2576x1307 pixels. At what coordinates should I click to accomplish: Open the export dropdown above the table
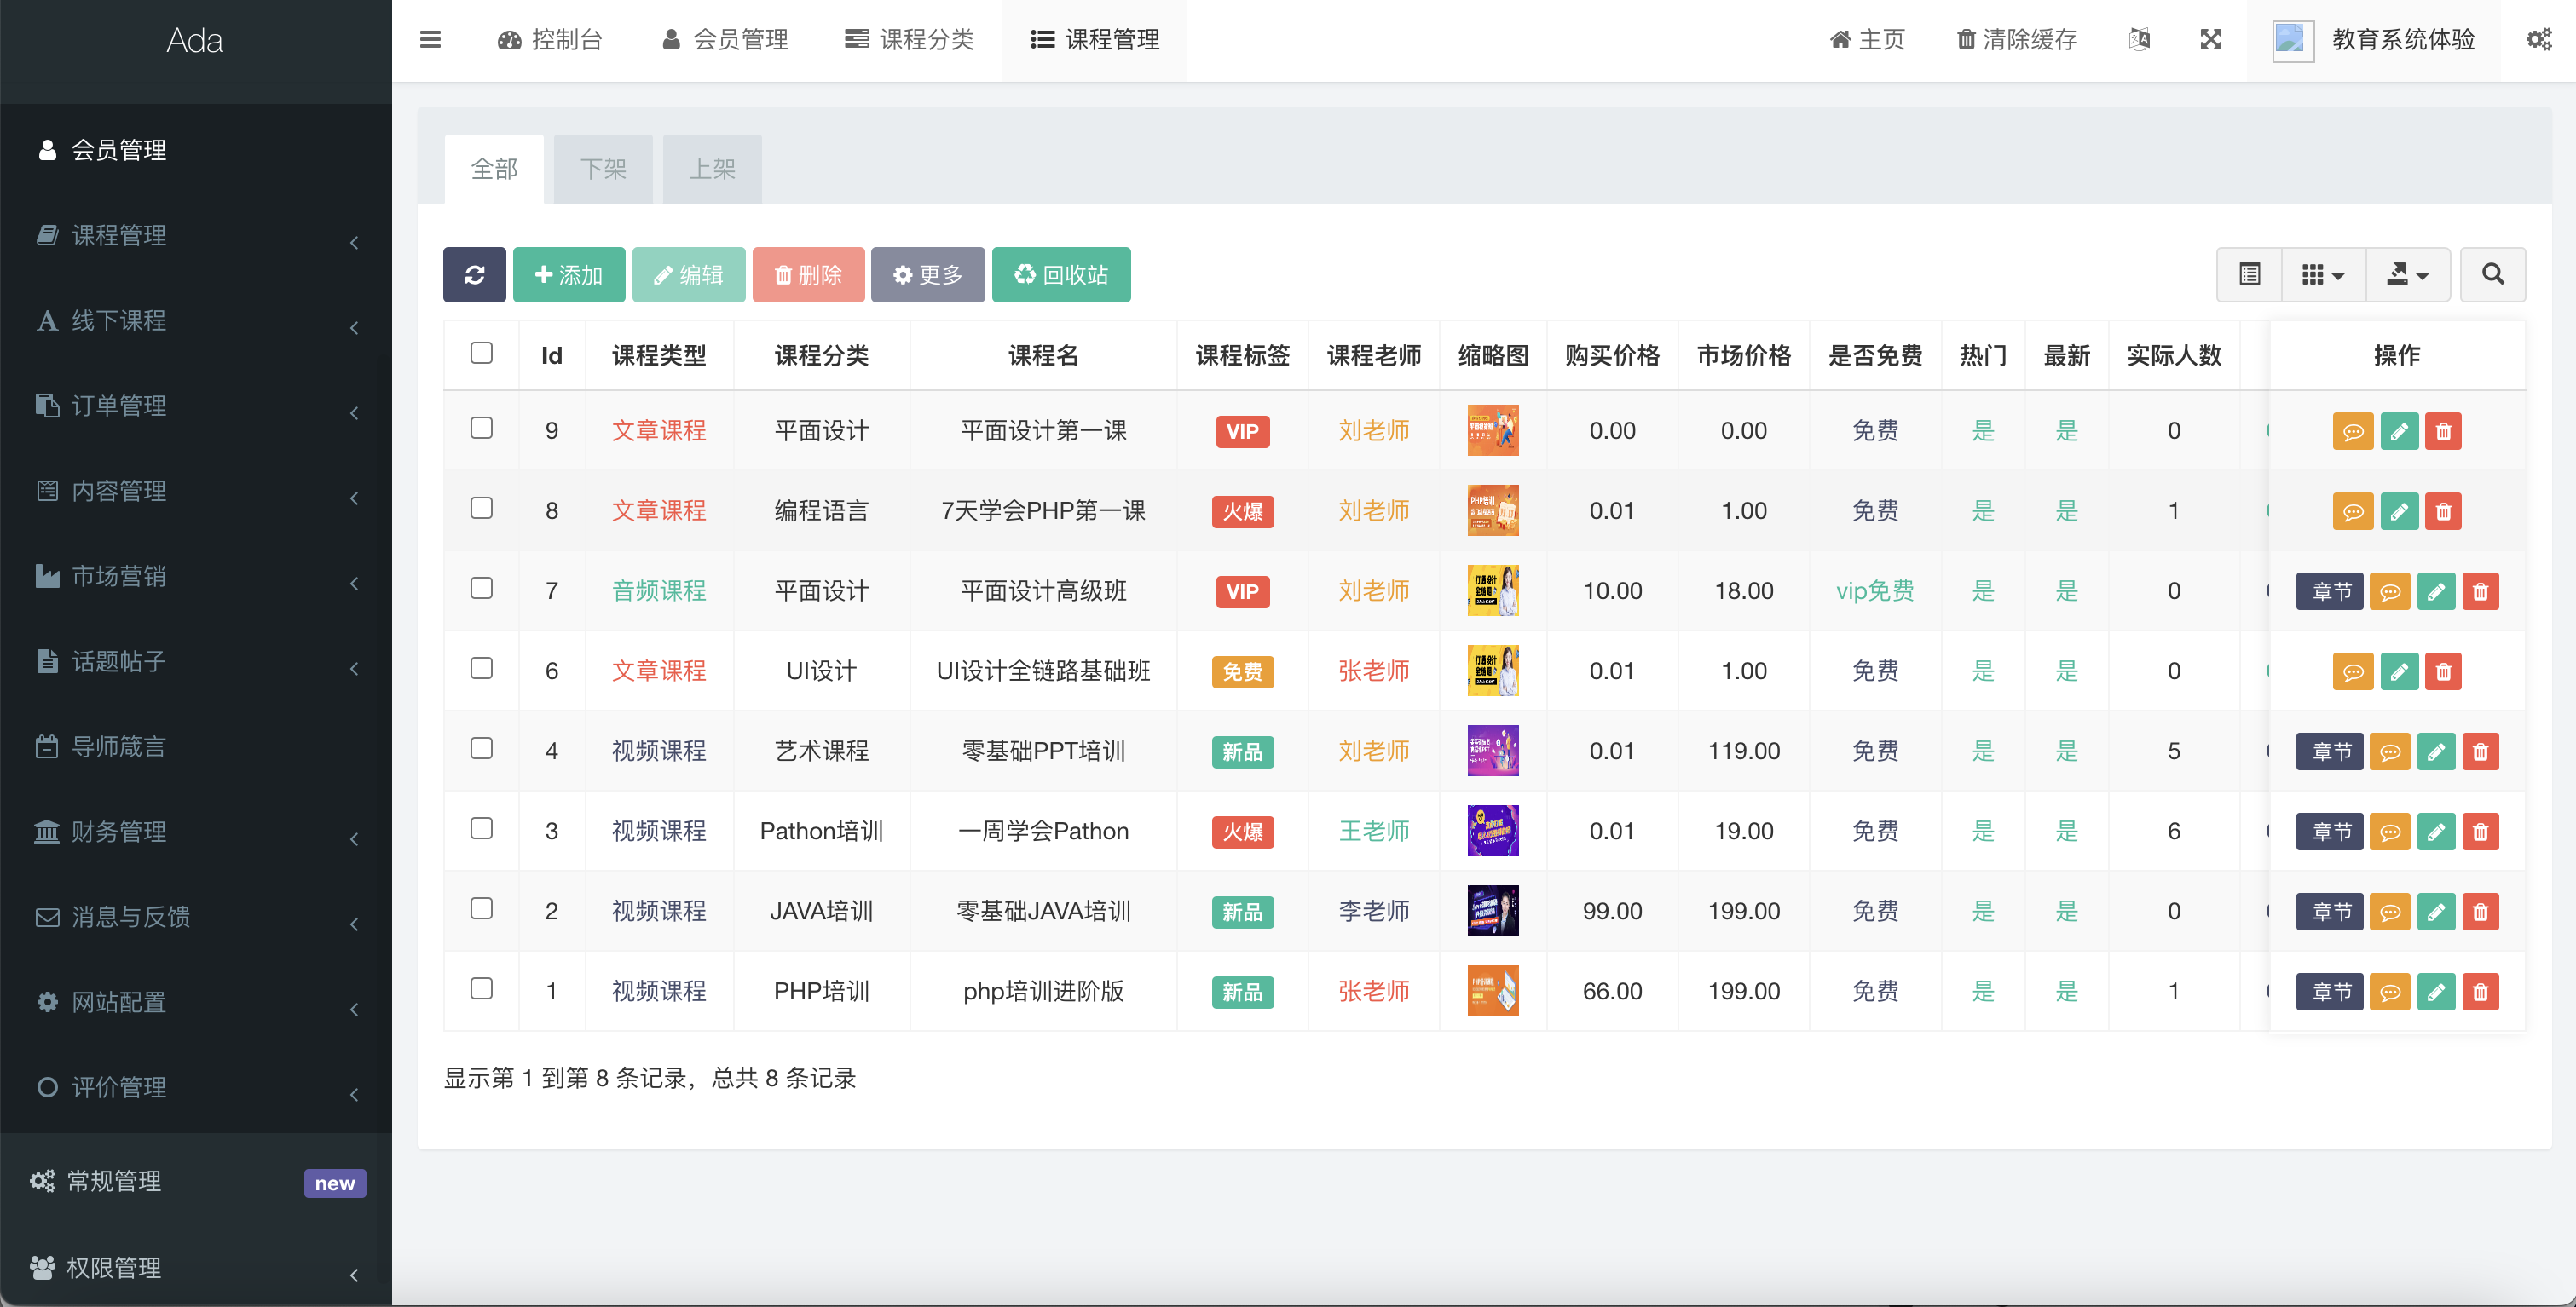(x=2407, y=275)
